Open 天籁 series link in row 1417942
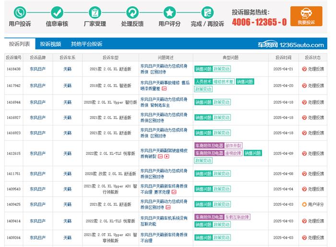This screenshot has height=247, width=336. 68,86
